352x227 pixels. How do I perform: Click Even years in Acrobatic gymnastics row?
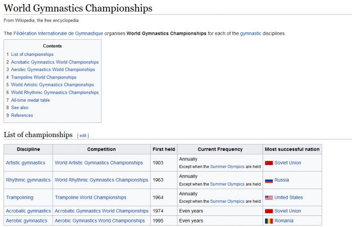(191, 211)
